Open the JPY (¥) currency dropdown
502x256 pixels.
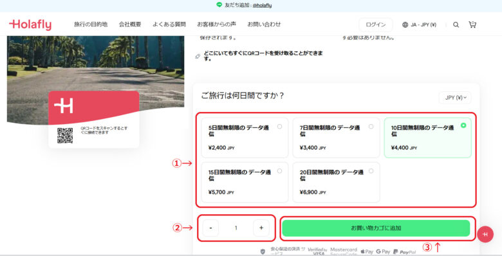click(455, 98)
